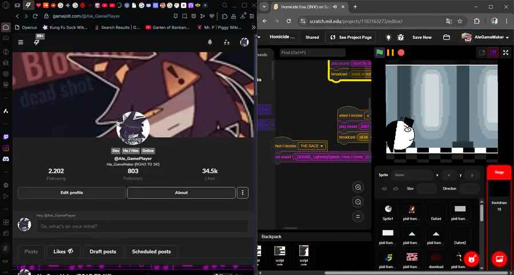Open Kung Fu Sock Wiki bookmark
The image size is (514, 275).
tap(65, 27)
